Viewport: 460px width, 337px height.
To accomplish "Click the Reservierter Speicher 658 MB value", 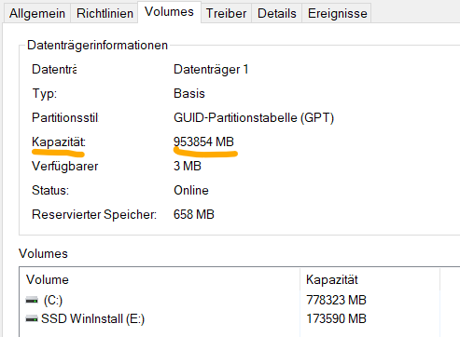I will 194,214.
